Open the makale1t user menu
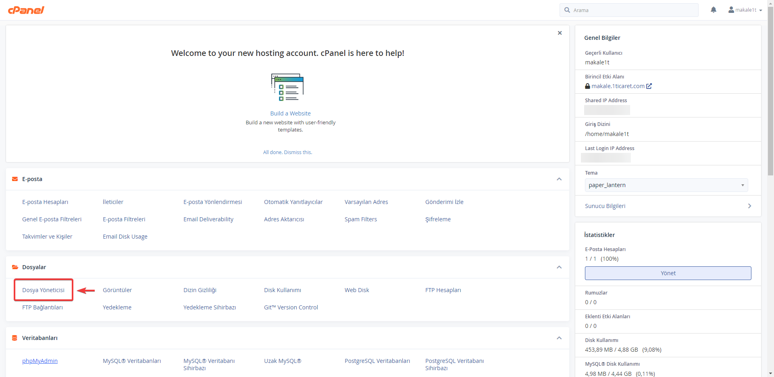Image resolution: width=774 pixels, height=377 pixels. click(x=745, y=10)
